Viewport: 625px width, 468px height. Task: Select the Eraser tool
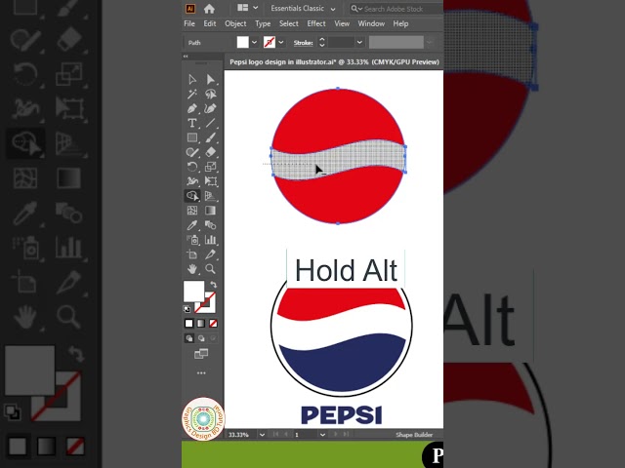[x=210, y=152]
